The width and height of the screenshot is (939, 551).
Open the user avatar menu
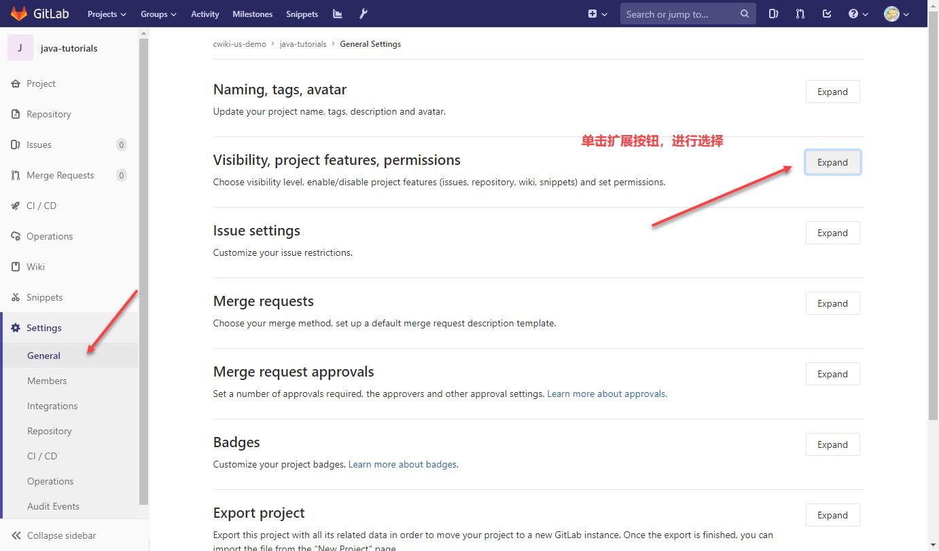pyautogui.click(x=896, y=13)
